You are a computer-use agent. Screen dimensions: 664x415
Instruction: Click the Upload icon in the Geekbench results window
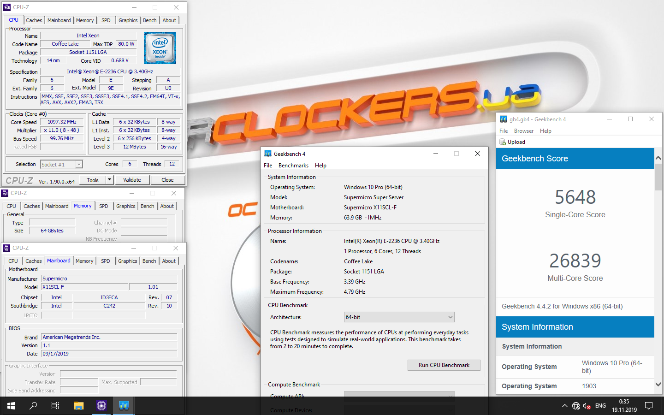point(503,142)
